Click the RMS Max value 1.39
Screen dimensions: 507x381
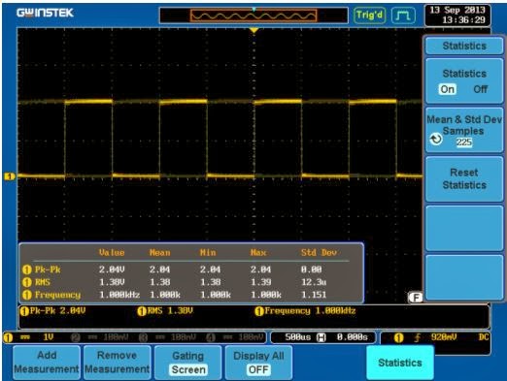(260, 282)
